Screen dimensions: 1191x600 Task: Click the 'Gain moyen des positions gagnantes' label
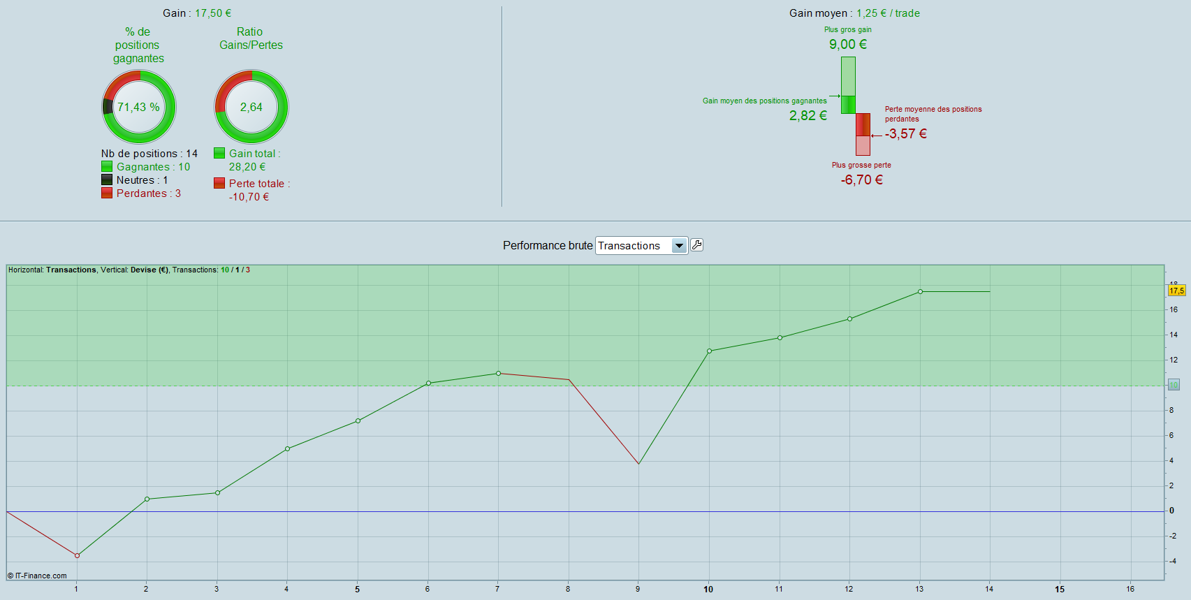765,101
